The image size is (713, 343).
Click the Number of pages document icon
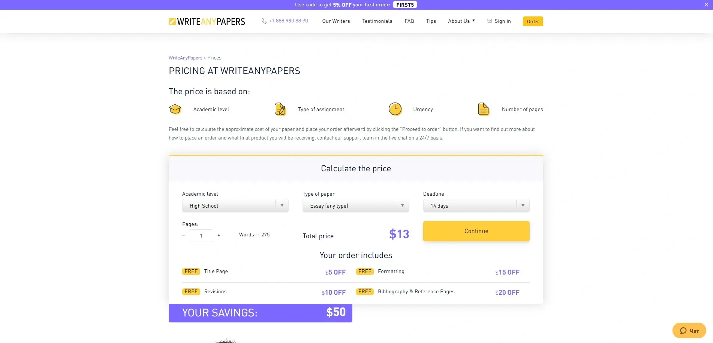click(483, 109)
